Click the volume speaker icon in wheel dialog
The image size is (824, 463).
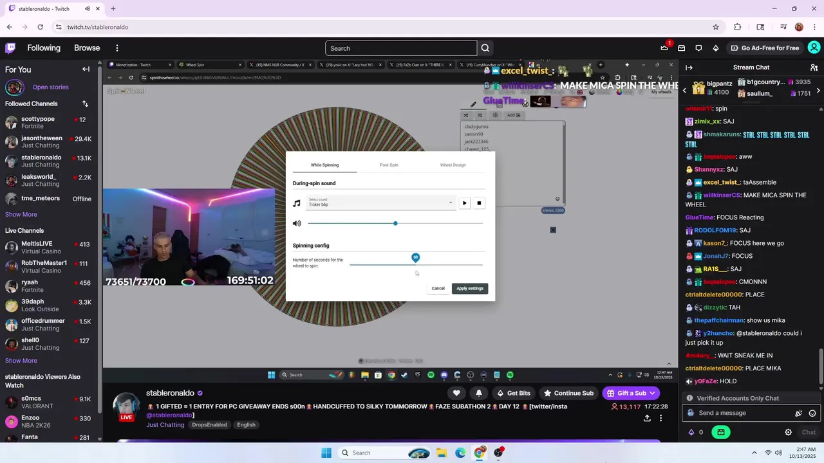coord(297,223)
